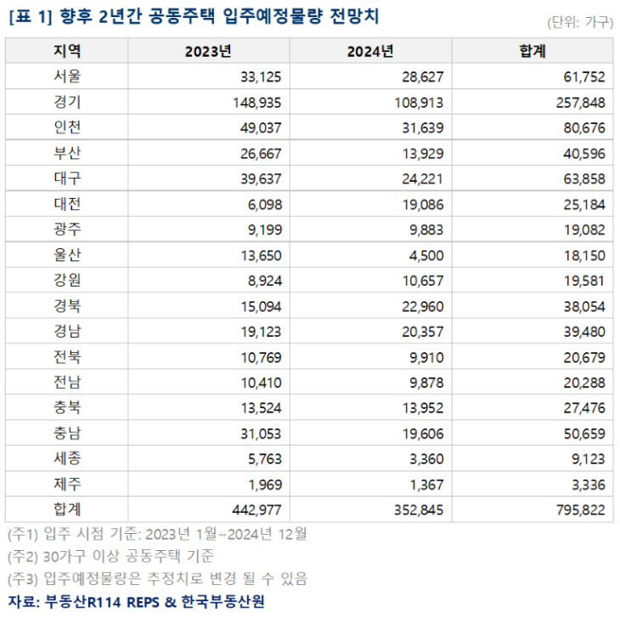
Task: Click Seoul 2023 value 33,125
Action: pos(261,77)
